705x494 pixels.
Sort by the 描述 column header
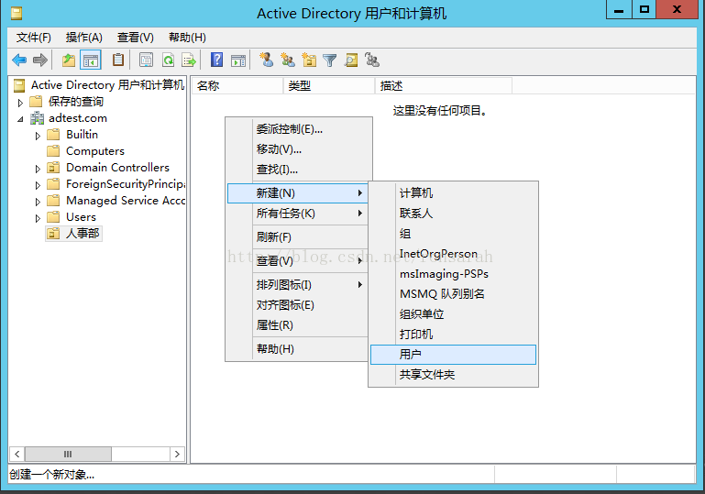[444, 85]
